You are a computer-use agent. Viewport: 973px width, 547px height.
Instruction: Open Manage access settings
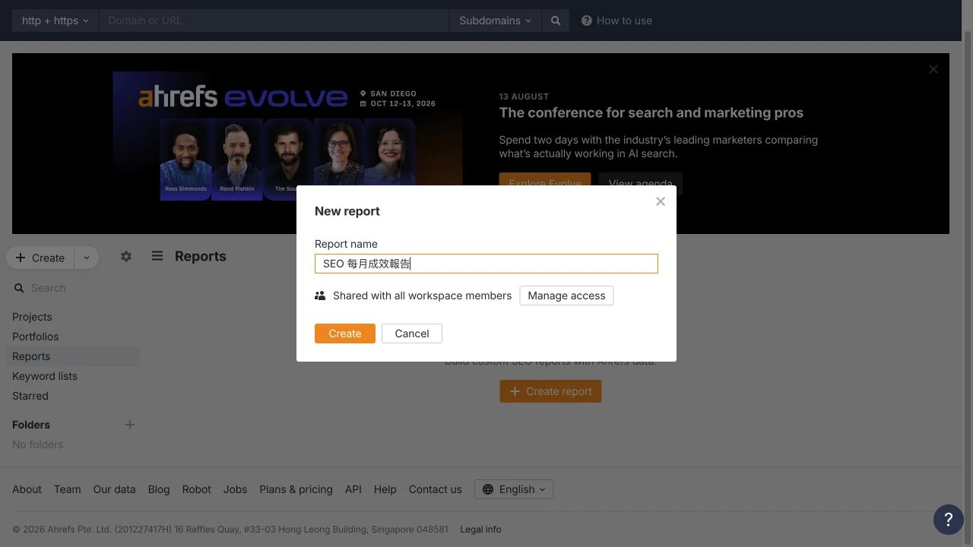click(x=566, y=296)
